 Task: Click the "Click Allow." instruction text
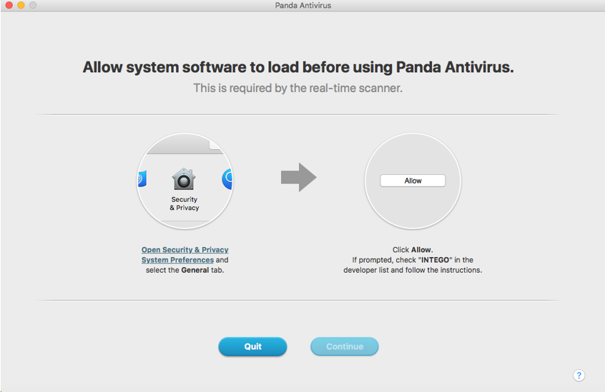tap(413, 249)
